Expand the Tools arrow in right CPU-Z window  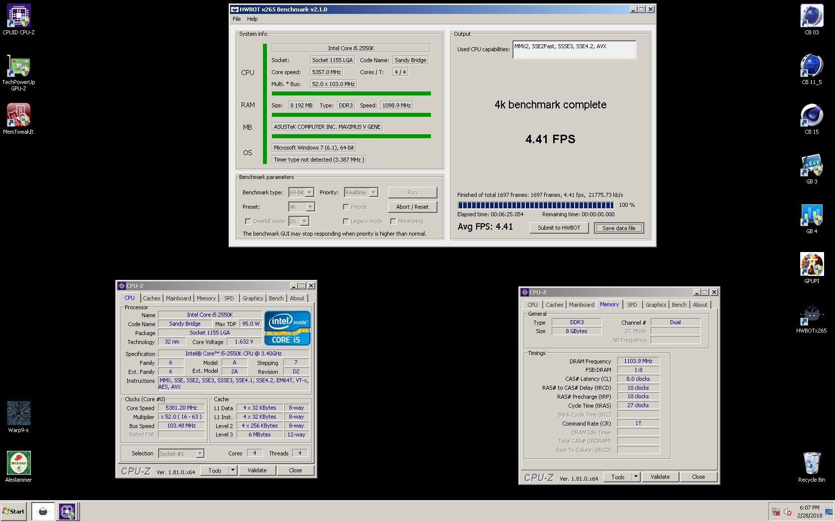[x=636, y=477]
